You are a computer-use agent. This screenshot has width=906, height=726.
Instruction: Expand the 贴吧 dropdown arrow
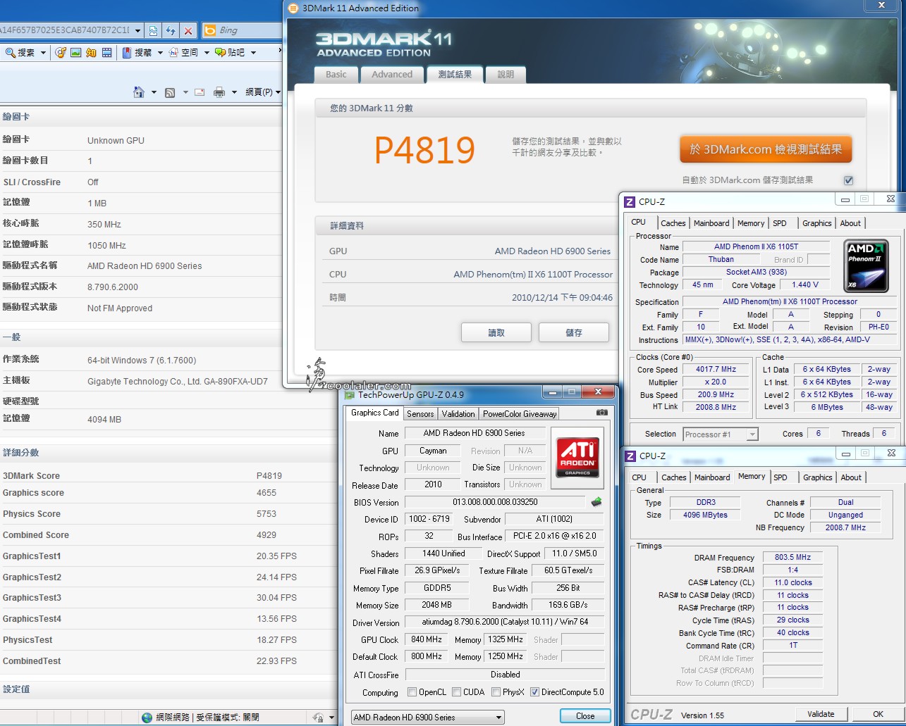(x=253, y=53)
